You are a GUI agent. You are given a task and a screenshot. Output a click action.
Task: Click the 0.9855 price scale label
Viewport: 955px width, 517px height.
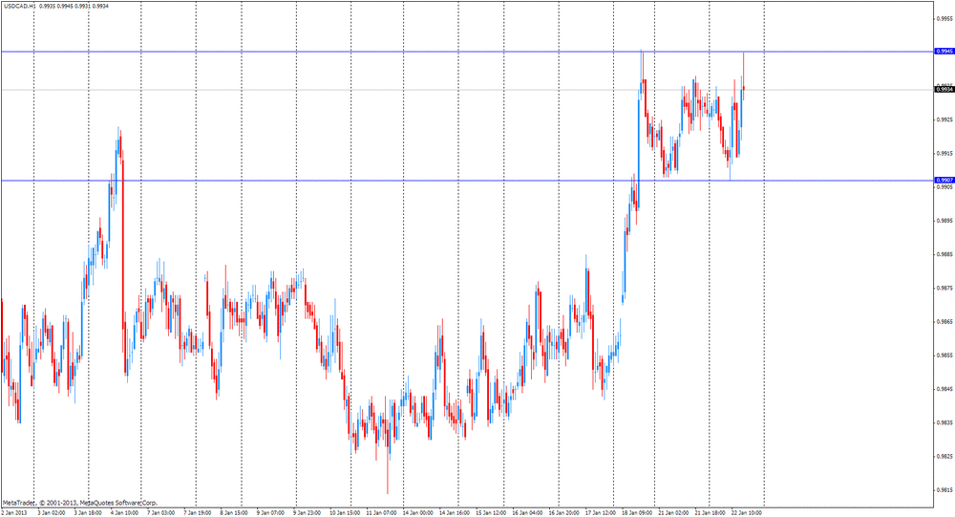[x=944, y=355]
